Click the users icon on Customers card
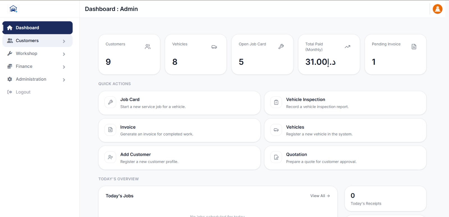Viewport: 449px width, 217px height. click(x=148, y=47)
